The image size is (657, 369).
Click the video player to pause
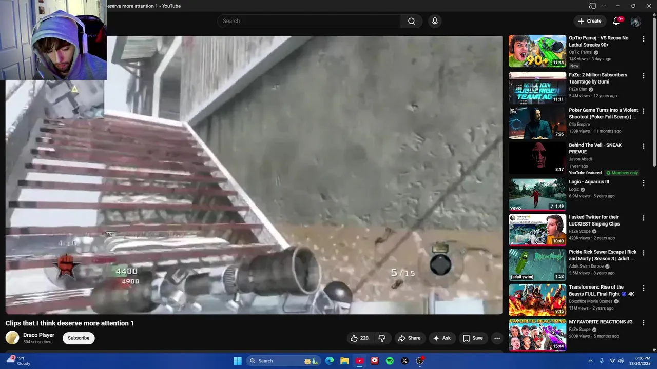coord(254,175)
